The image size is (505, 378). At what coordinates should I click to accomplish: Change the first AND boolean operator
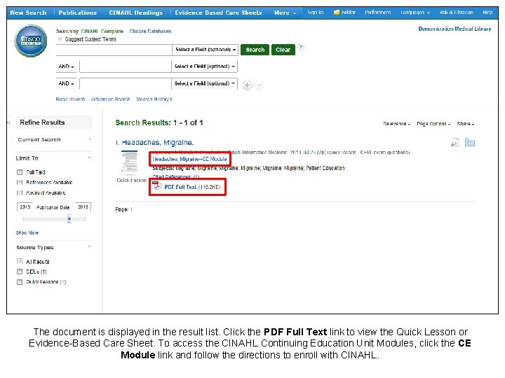[x=67, y=66]
